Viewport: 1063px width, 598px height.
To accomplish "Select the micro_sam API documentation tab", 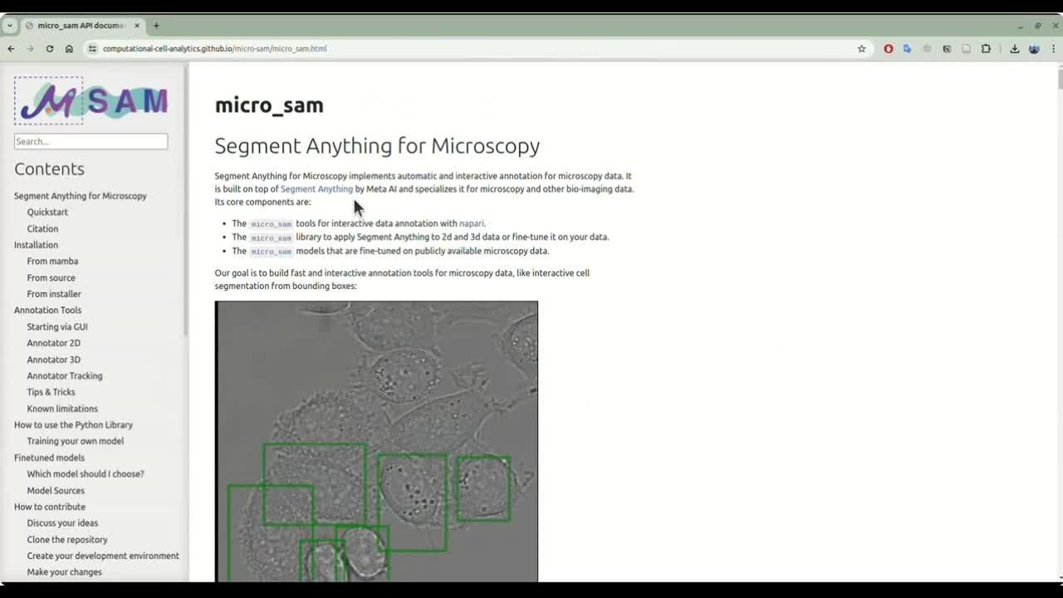I will click(82, 26).
